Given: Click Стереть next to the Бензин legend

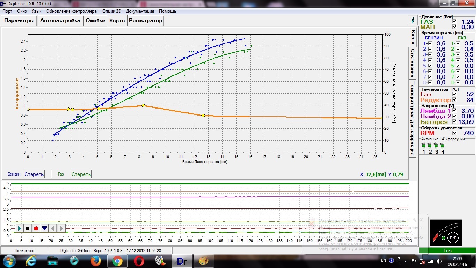Looking at the screenshot, I should click(x=34, y=174).
